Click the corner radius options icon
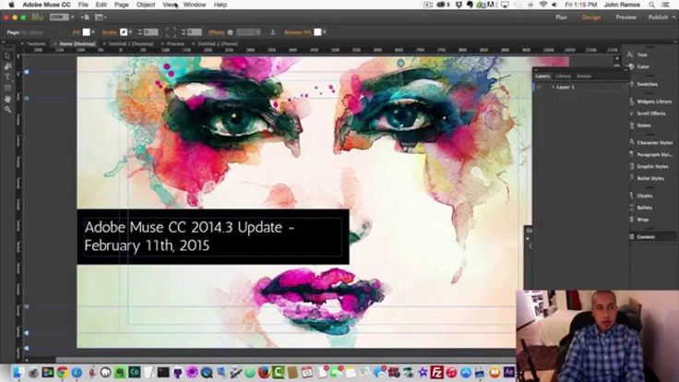This screenshot has width=679, height=382. 171,32
